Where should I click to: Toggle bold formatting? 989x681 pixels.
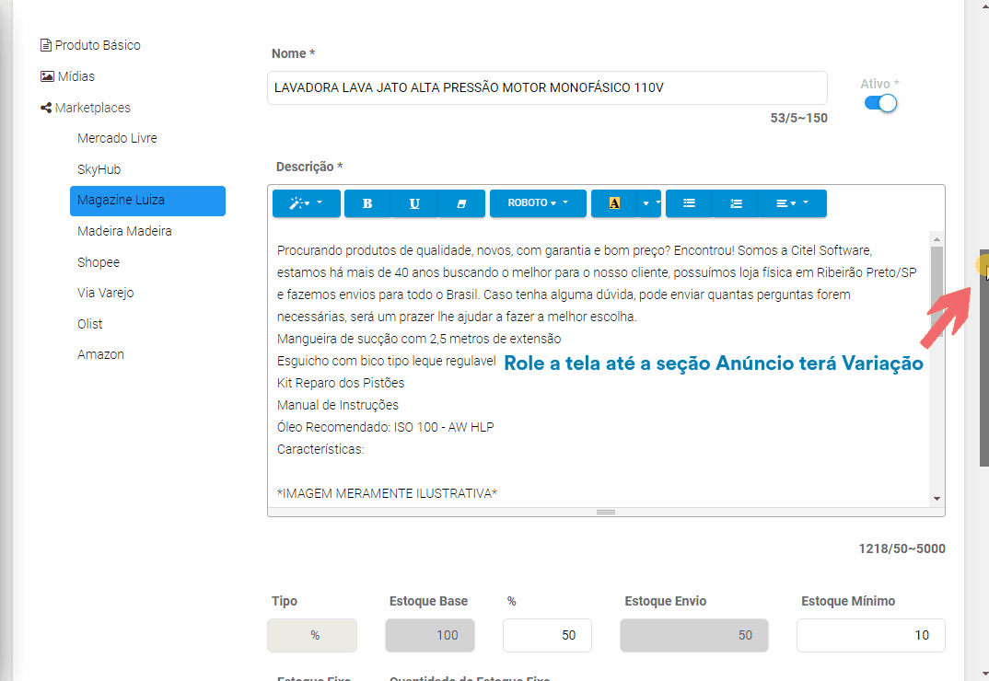click(x=367, y=203)
